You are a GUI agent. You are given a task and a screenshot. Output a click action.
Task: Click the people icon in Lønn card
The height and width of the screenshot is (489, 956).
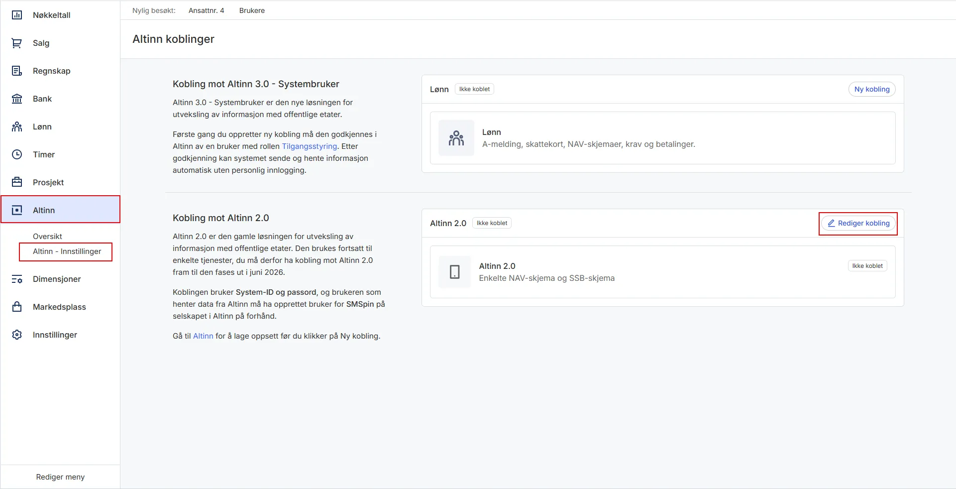pos(456,138)
